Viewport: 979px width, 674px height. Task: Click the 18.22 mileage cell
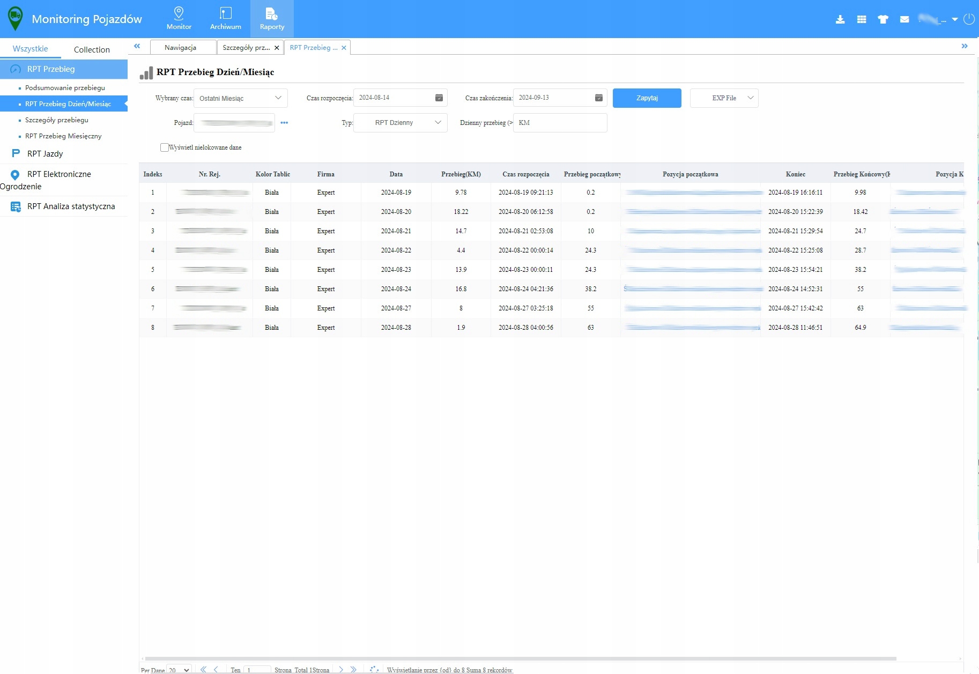point(461,212)
